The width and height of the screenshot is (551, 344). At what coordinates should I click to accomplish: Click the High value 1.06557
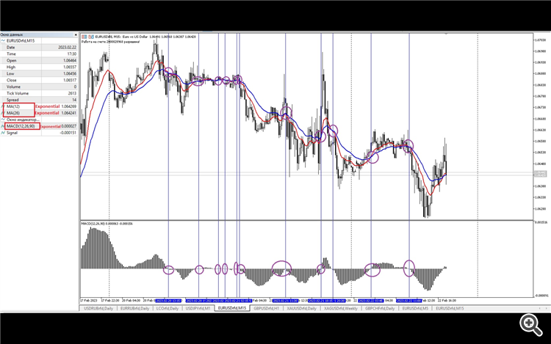pyautogui.click(x=70, y=67)
